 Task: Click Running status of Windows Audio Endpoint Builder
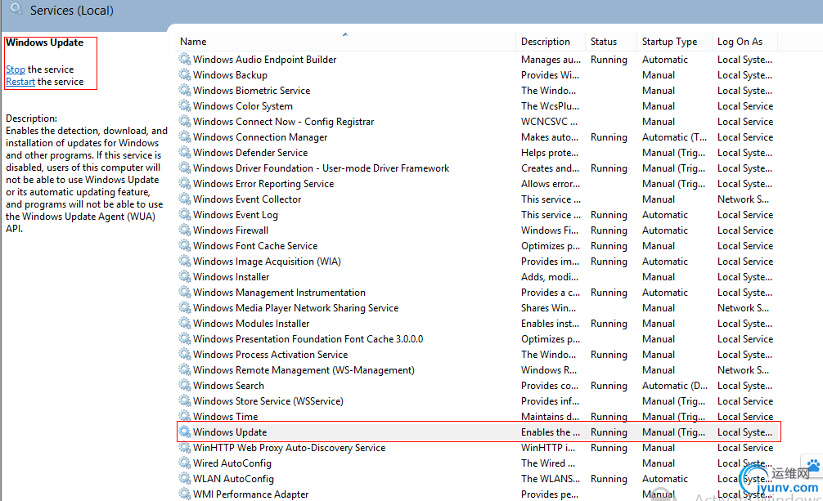pos(609,60)
